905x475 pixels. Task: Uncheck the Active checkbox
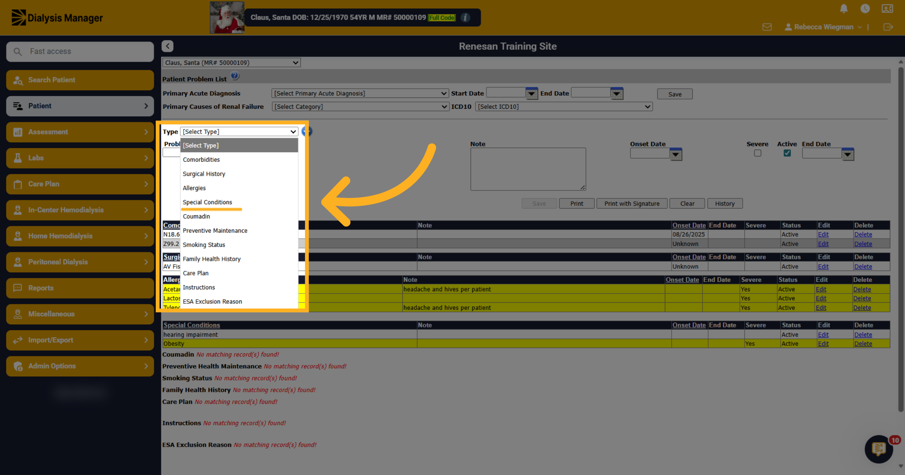[x=787, y=153]
